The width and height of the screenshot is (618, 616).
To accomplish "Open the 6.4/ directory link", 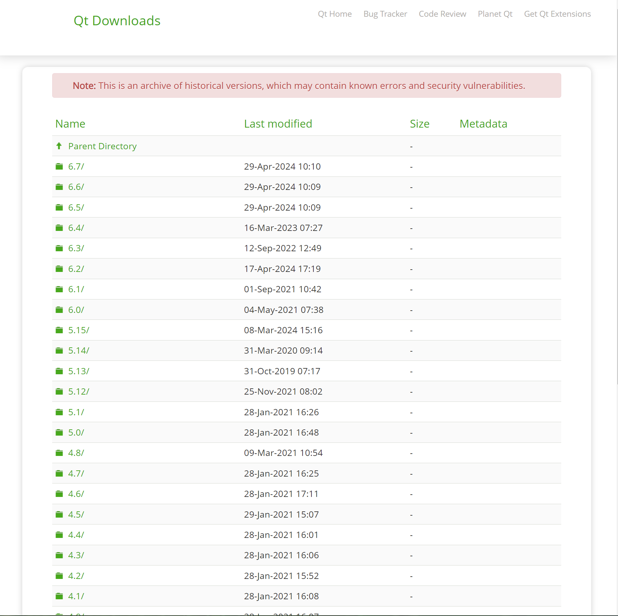I will pos(76,228).
